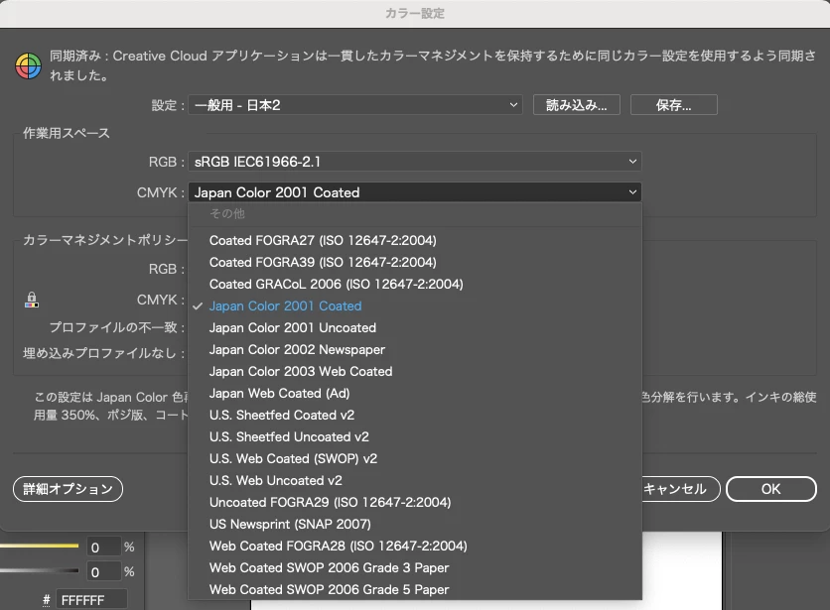Confirm with the OK button
This screenshot has width=830, height=610.
pyautogui.click(x=771, y=489)
